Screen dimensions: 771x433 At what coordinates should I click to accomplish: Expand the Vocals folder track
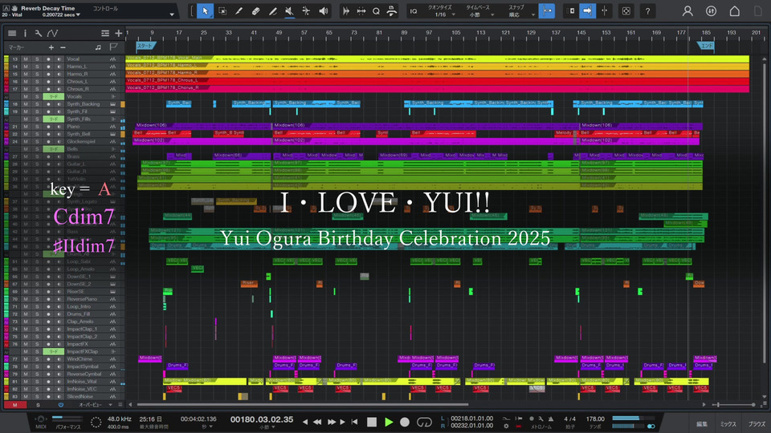pyautogui.click(x=113, y=97)
